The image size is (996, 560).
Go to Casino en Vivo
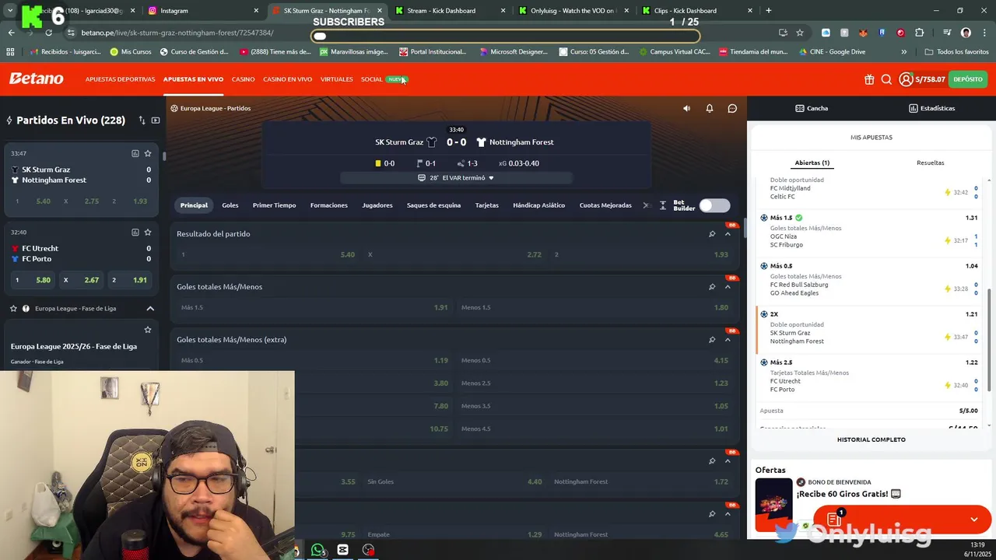[x=287, y=79]
